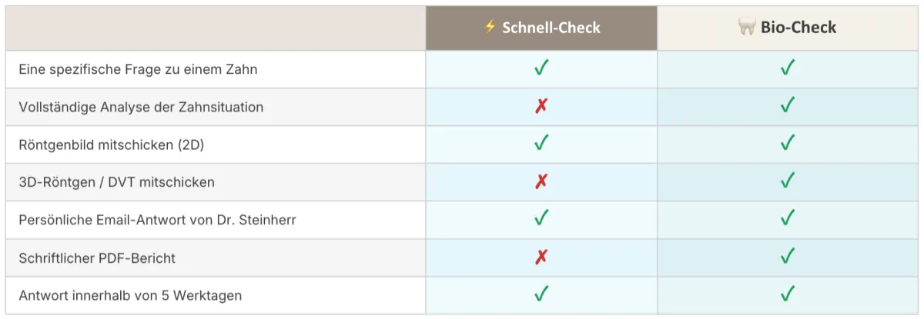Click the 'Schriftlicher PDF-Bericht' row label
The height and width of the screenshot is (319, 924).
tap(97, 258)
